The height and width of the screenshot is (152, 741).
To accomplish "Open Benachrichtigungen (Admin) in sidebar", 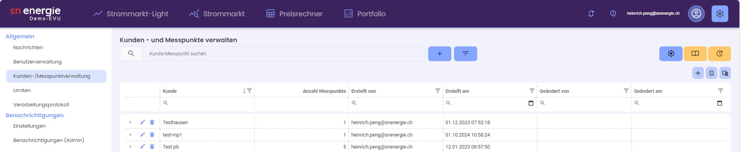I will pyautogui.click(x=49, y=140).
